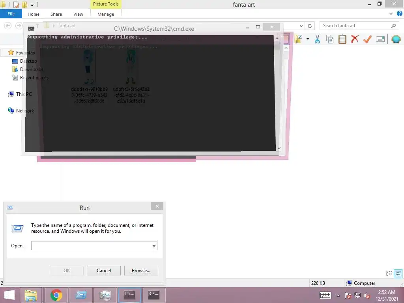Click the Run dialog title bar icon
Screen dimensions: 404x303
tap(10, 208)
